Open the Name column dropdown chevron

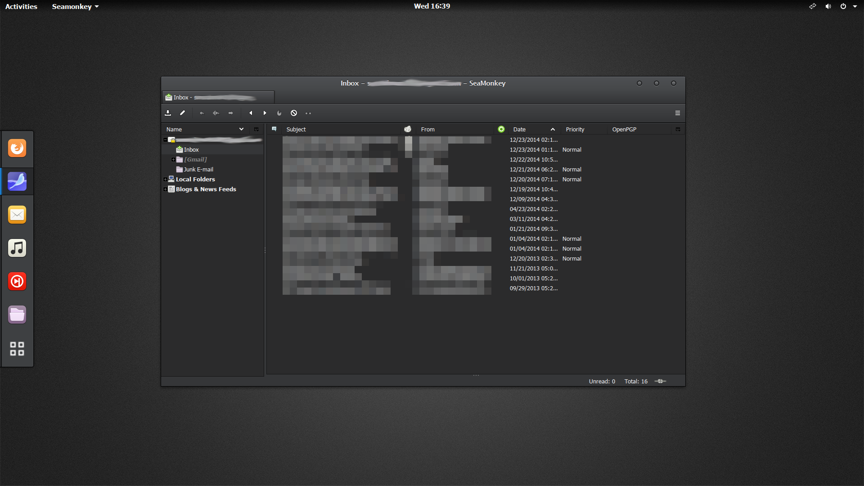point(241,129)
